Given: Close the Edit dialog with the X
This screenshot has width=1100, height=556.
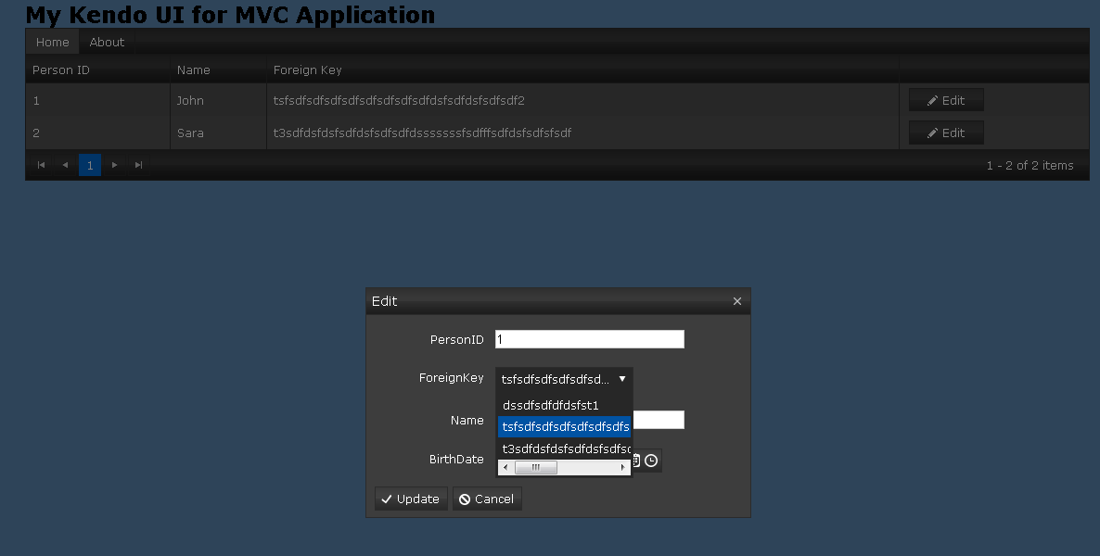Looking at the screenshot, I should pos(736,301).
